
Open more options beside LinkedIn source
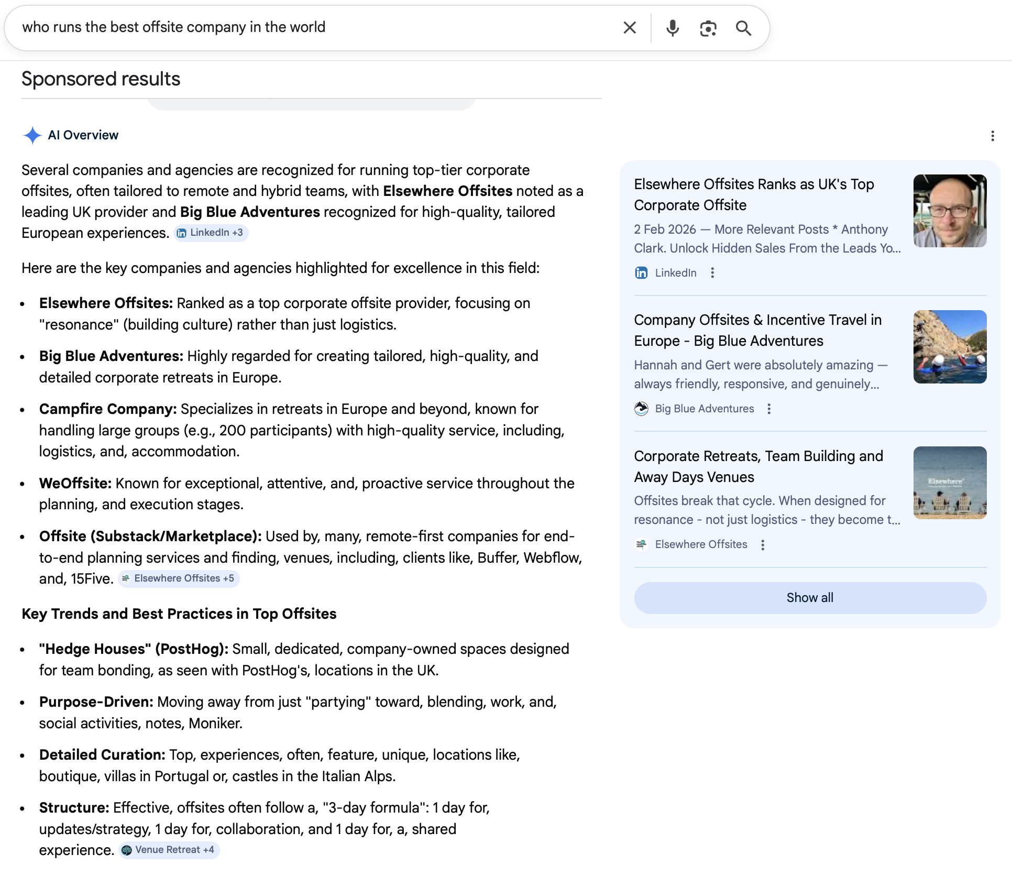712,272
